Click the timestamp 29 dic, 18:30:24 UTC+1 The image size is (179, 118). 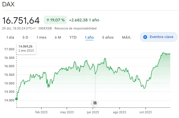19,28
